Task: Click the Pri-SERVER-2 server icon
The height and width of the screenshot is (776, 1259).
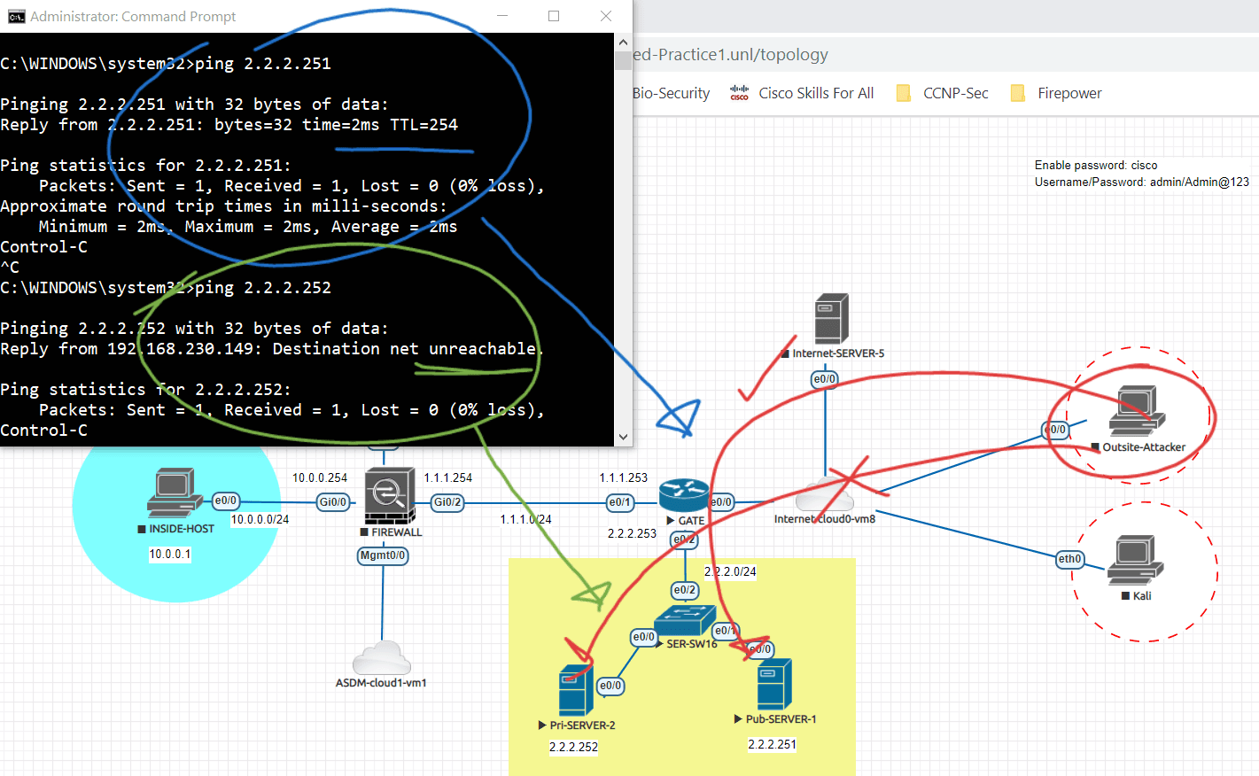Action: pyautogui.click(x=576, y=691)
